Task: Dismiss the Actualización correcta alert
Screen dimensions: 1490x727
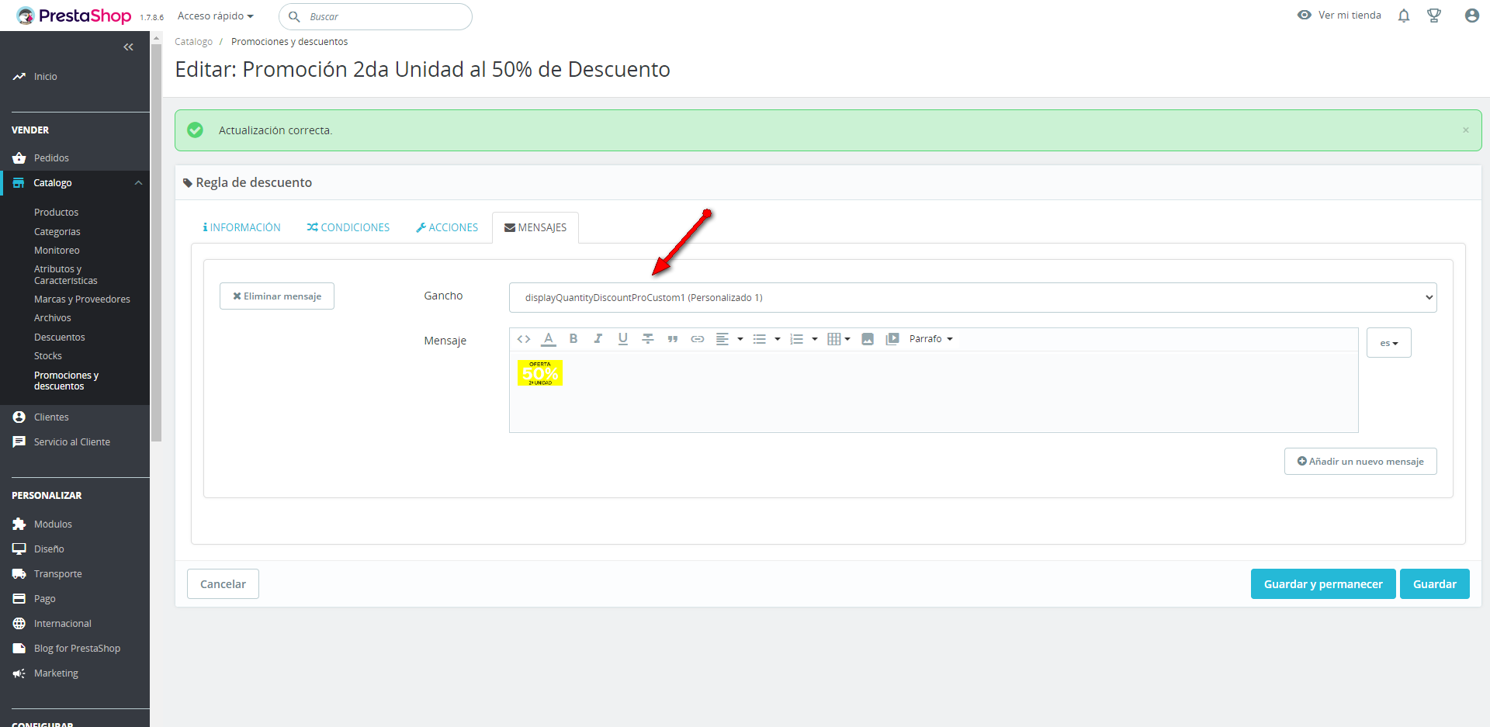Action: [x=1466, y=130]
